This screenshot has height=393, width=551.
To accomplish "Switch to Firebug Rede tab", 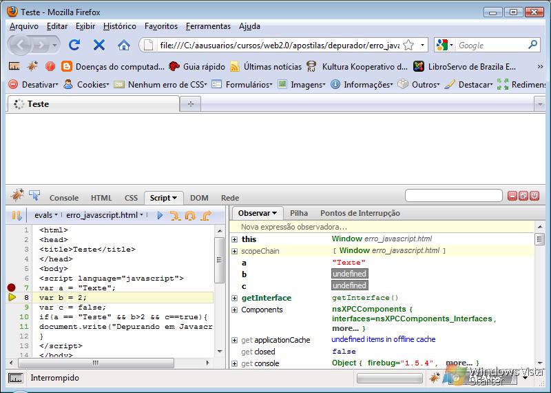I will pos(230,198).
